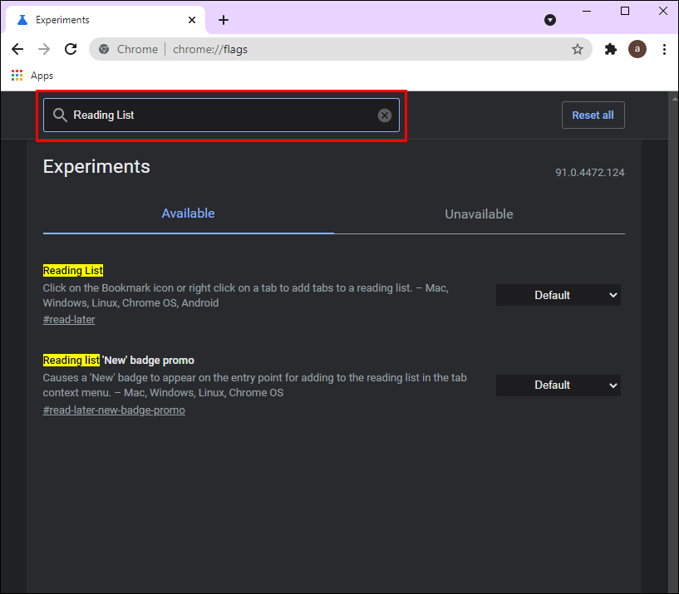Image resolution: width=679 pixels, height=594 pixels.
Task: Click the Chrome site info icon
Action: coord(104,49)
